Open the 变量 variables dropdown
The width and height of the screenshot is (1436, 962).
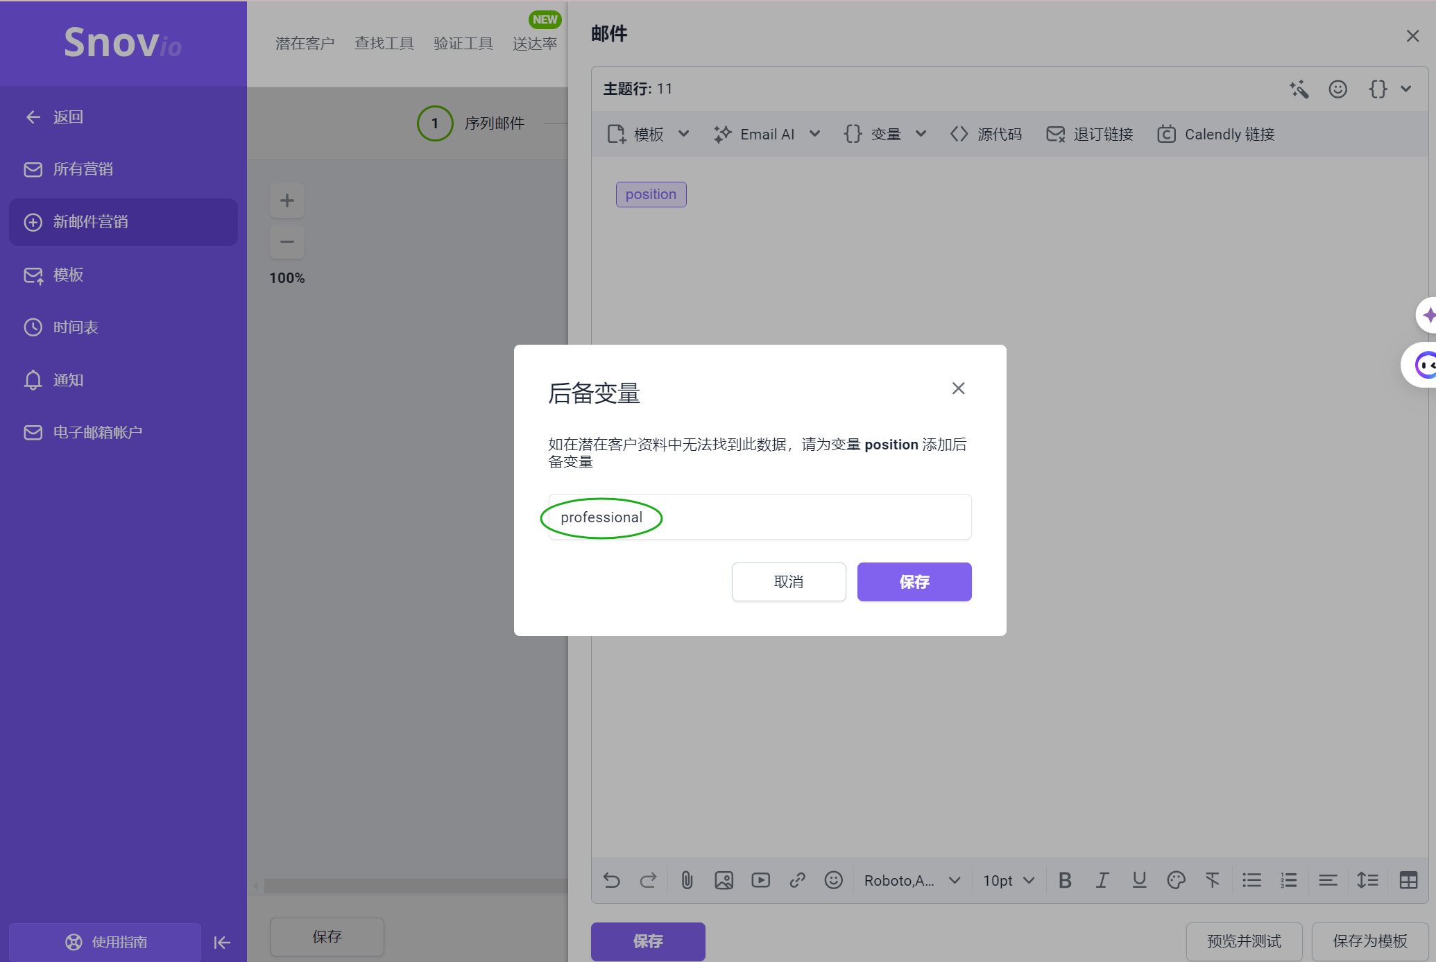[885, 135]
